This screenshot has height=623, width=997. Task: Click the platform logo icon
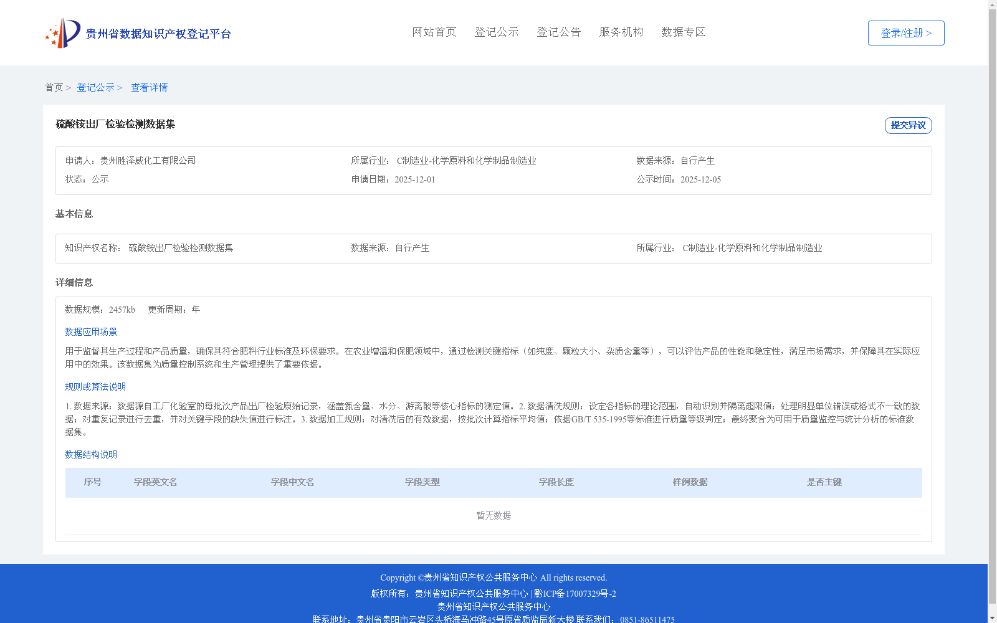pyautogui.click(x=62, y=32)
